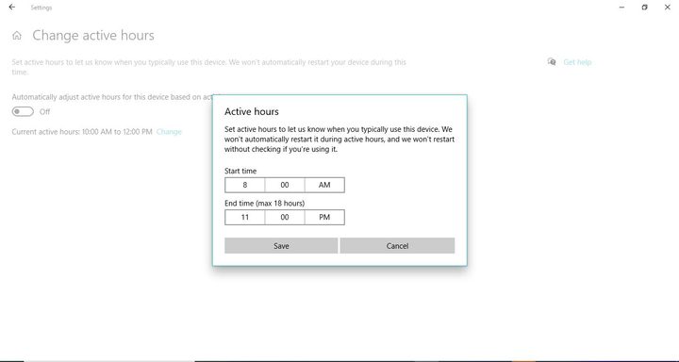Click the 'Settings' title text

point(41,8)
